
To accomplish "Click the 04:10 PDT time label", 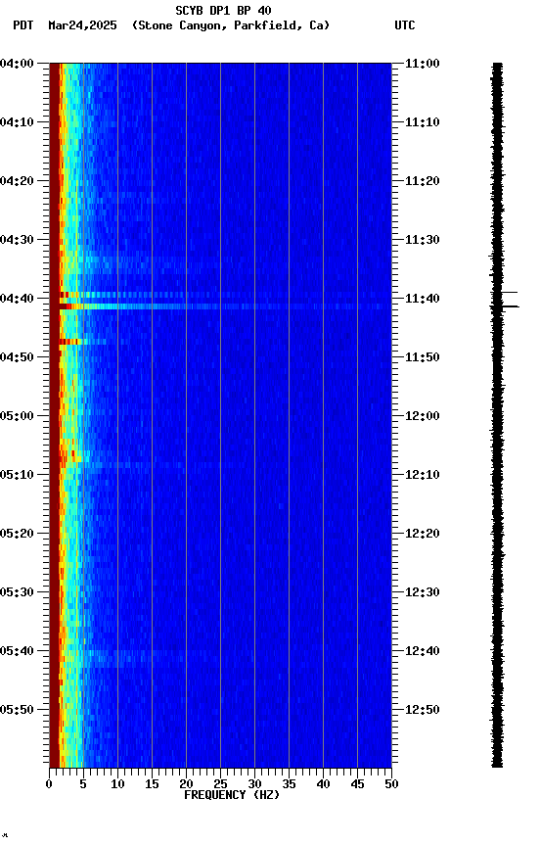I will click(17, 122).
